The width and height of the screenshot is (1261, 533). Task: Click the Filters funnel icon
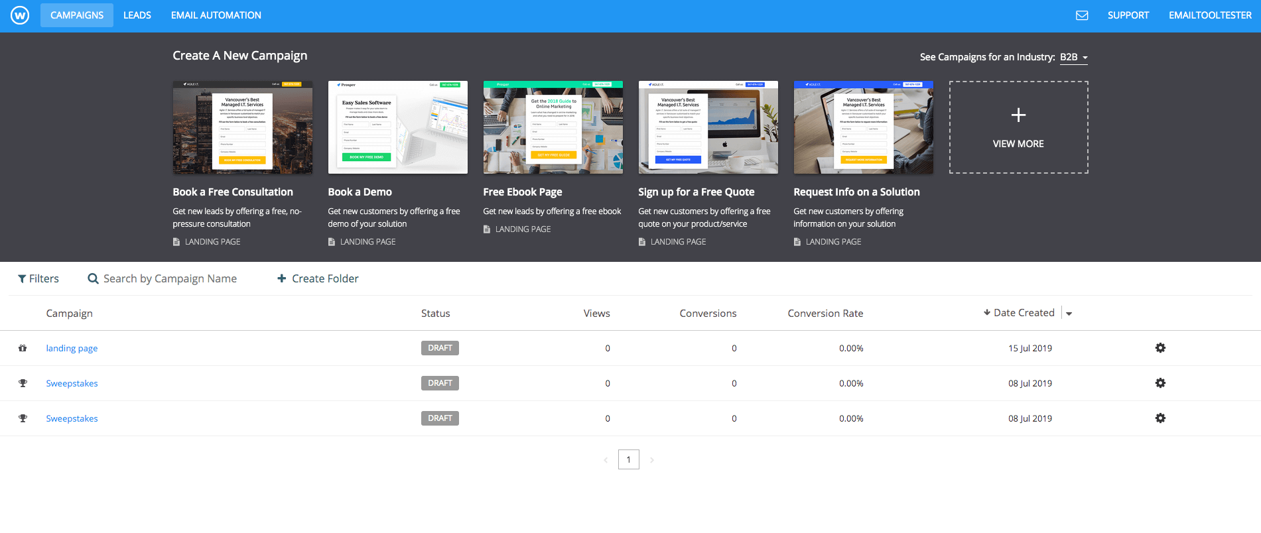point(22,279)
